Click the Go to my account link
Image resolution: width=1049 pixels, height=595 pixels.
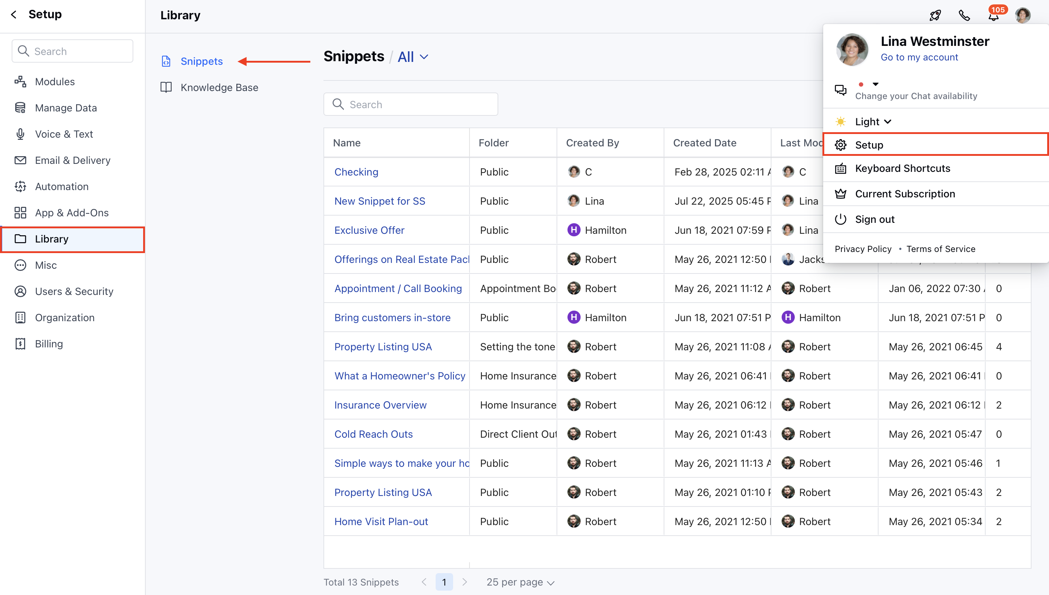point(919,57)
